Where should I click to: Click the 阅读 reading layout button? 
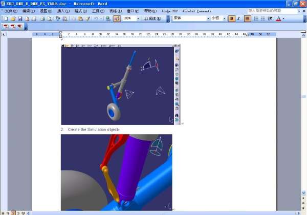click(151, 18)
